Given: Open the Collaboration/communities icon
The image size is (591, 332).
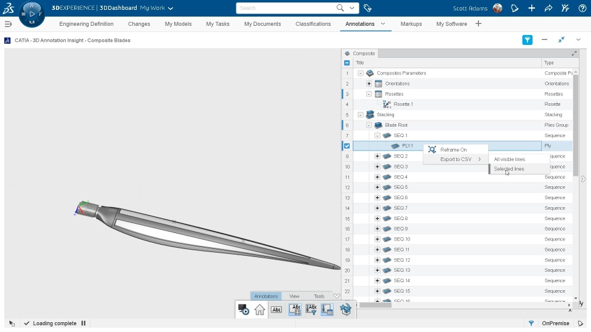Looking at the screenshot, I should (565, 8).
